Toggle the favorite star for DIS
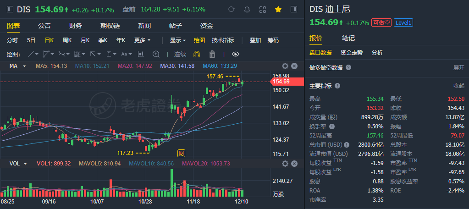 pos(278,9)
